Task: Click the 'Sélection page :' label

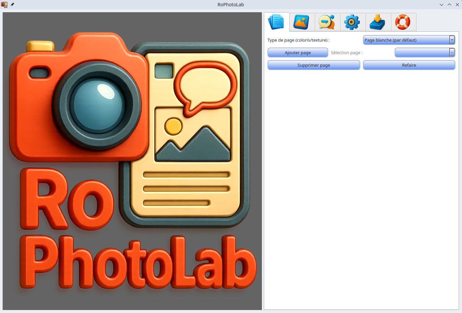Action: (346, 52)
